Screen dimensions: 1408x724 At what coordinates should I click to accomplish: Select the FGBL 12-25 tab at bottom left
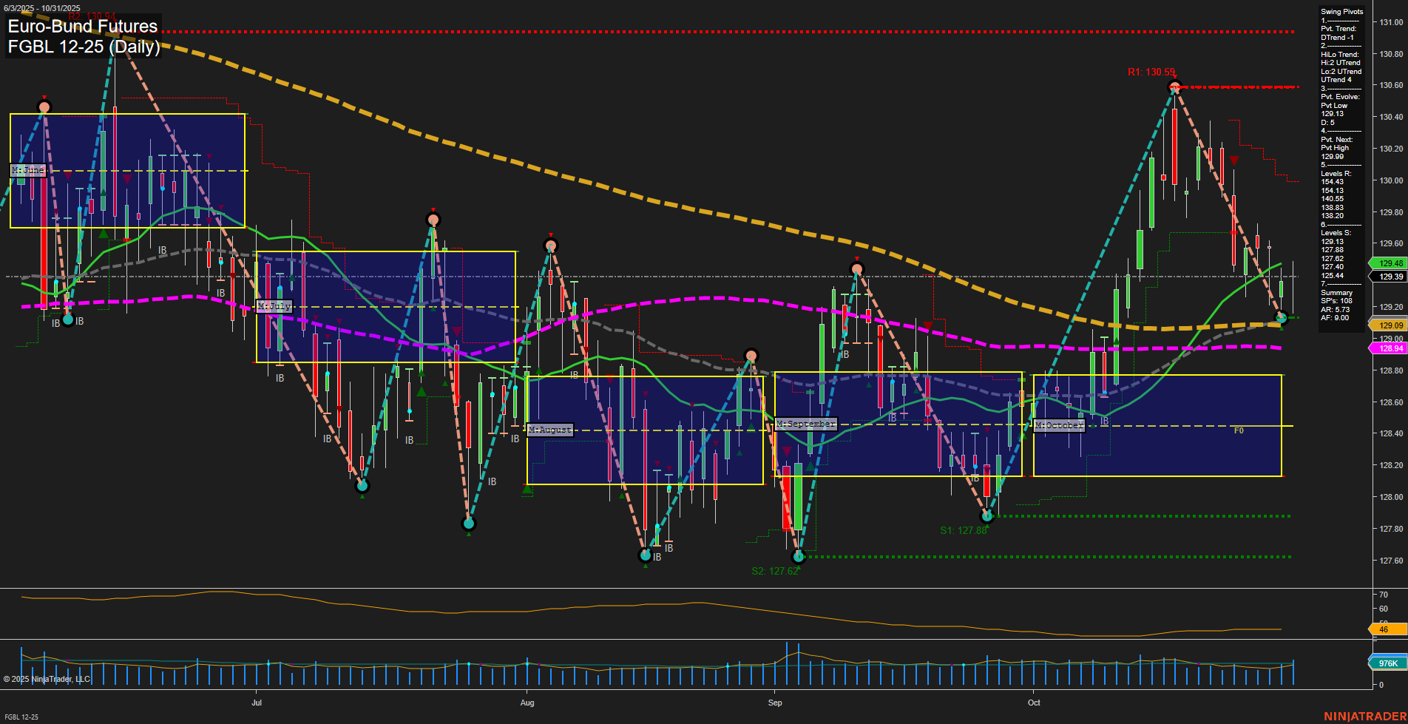point(22,717)
